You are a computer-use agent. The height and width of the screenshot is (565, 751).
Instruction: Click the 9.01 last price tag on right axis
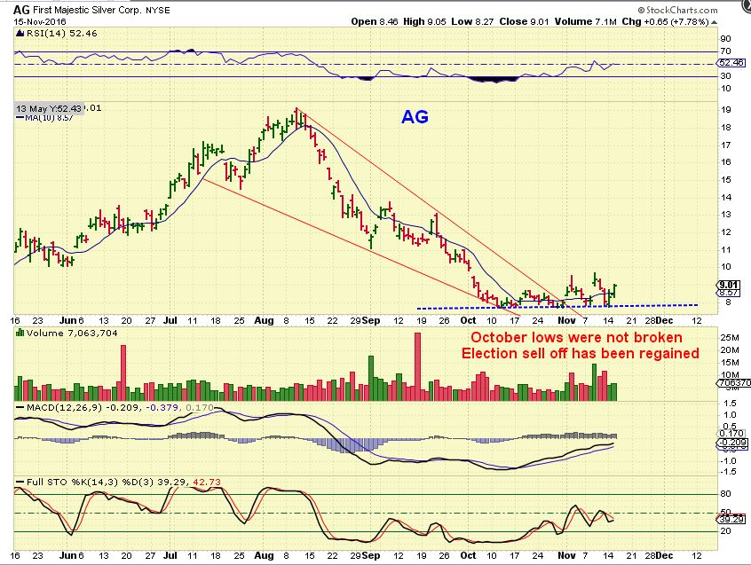729,285
